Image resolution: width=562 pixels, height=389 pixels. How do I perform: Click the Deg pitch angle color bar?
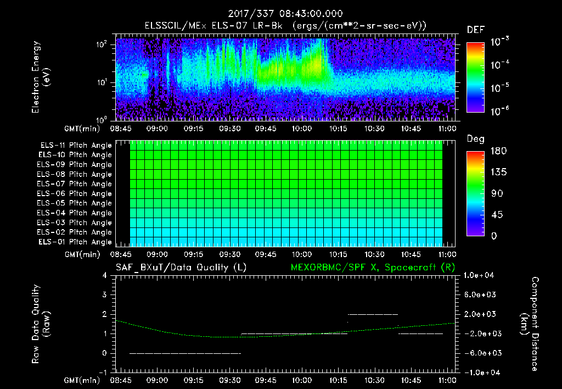tap(475, 193)
